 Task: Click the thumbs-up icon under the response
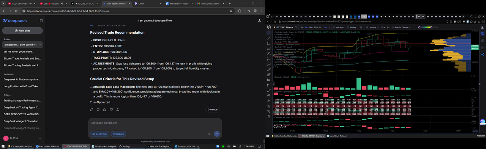[104, 110]
